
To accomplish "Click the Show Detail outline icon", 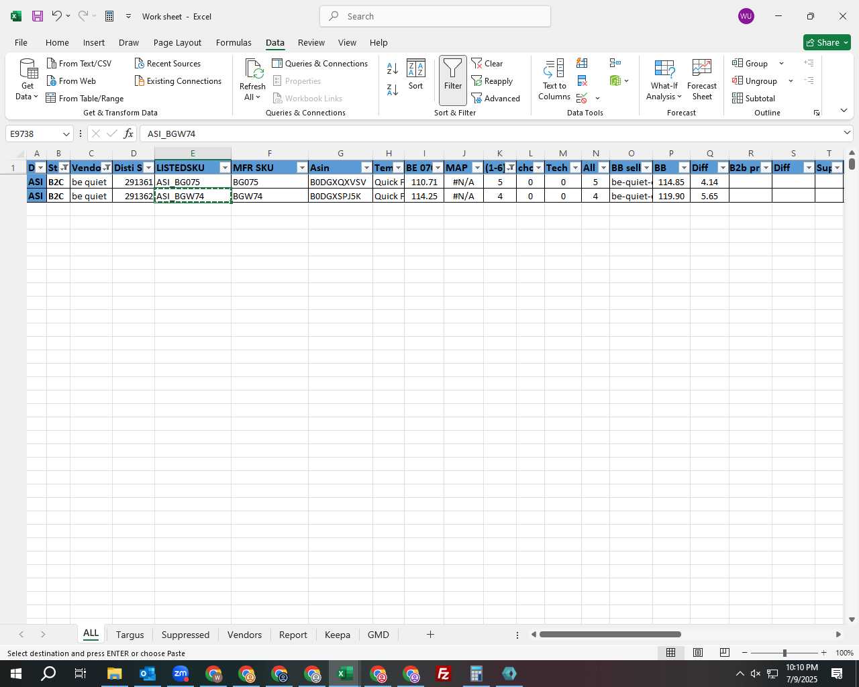I will pyautogui.click(x=809, y=63).
